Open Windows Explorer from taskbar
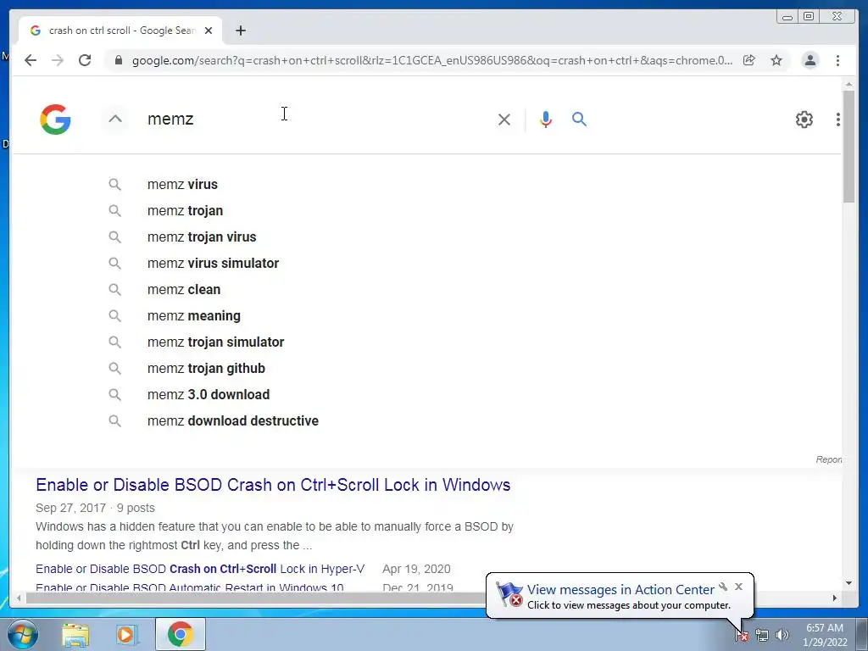868x651 pixels. pyautogui.click(x=75, y=635)
